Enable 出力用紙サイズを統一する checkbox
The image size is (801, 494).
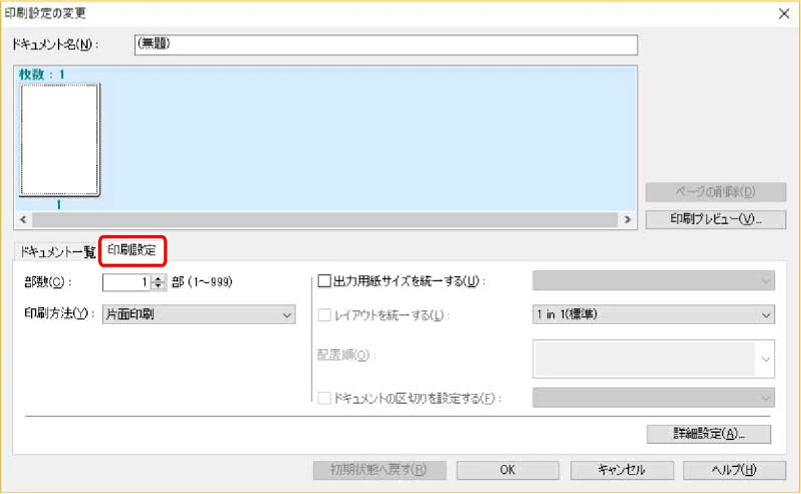pyautogui.click(x=324, y=282)
